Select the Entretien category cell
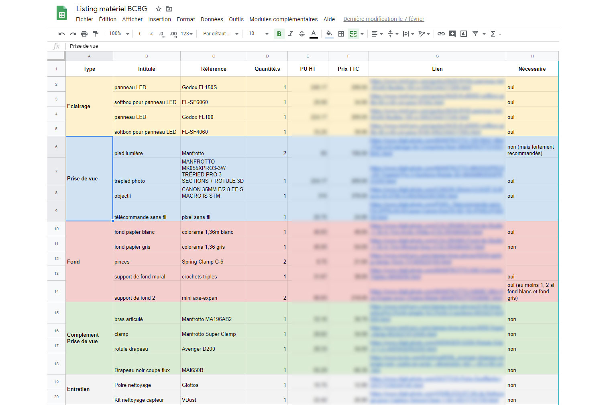The image size is (607, 405). pos(89,389)
